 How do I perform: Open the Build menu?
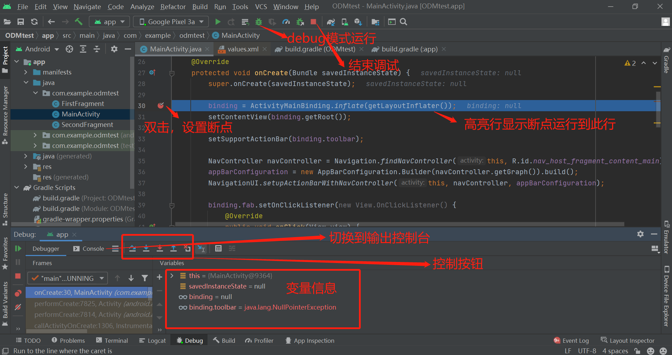pyautogui.click(x=200, y=7)
